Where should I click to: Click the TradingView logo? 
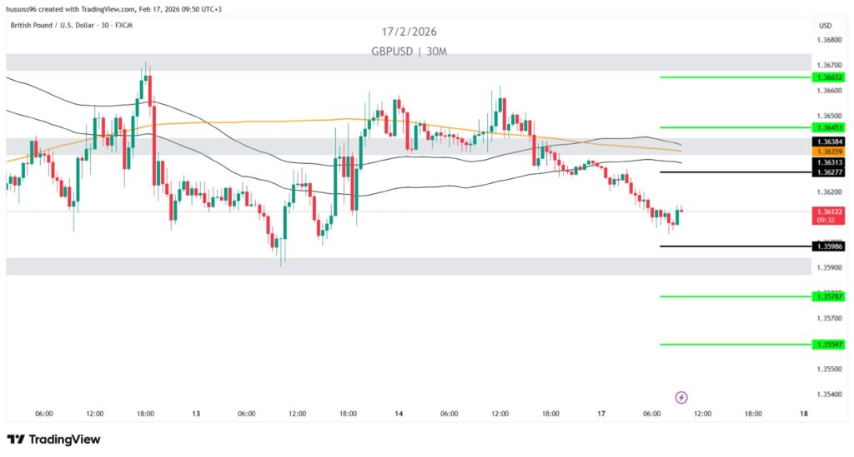coord(53,439)
